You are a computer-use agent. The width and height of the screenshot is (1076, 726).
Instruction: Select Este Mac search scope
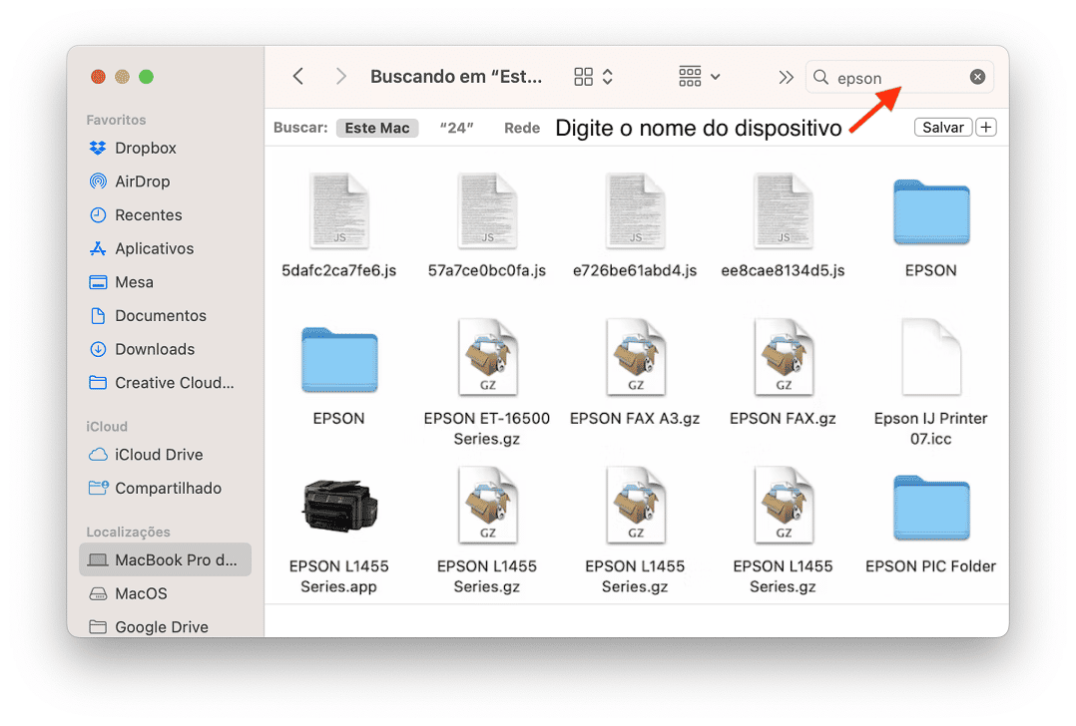click(x=376, y=129)
